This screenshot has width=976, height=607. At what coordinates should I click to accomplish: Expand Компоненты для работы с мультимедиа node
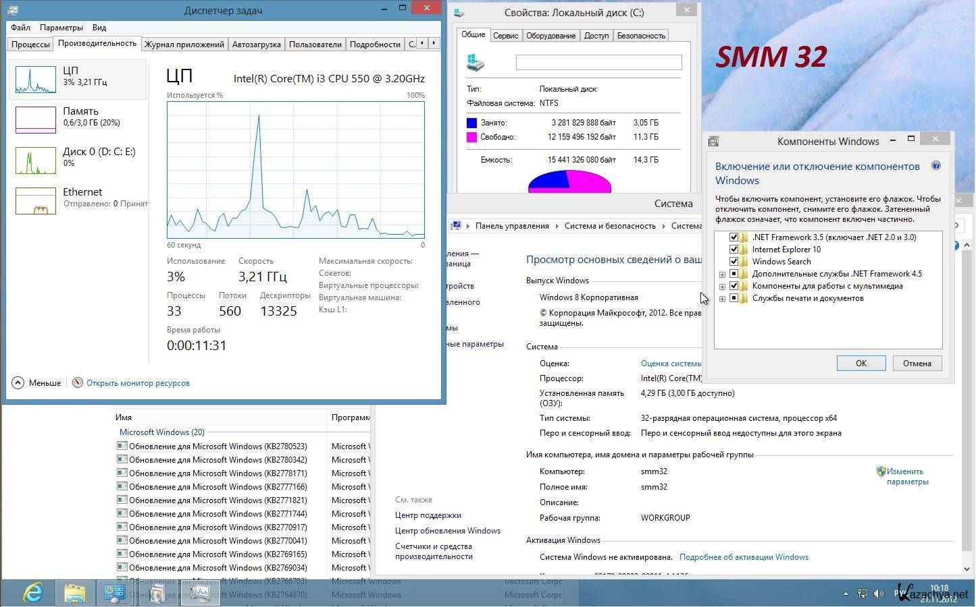722,287
